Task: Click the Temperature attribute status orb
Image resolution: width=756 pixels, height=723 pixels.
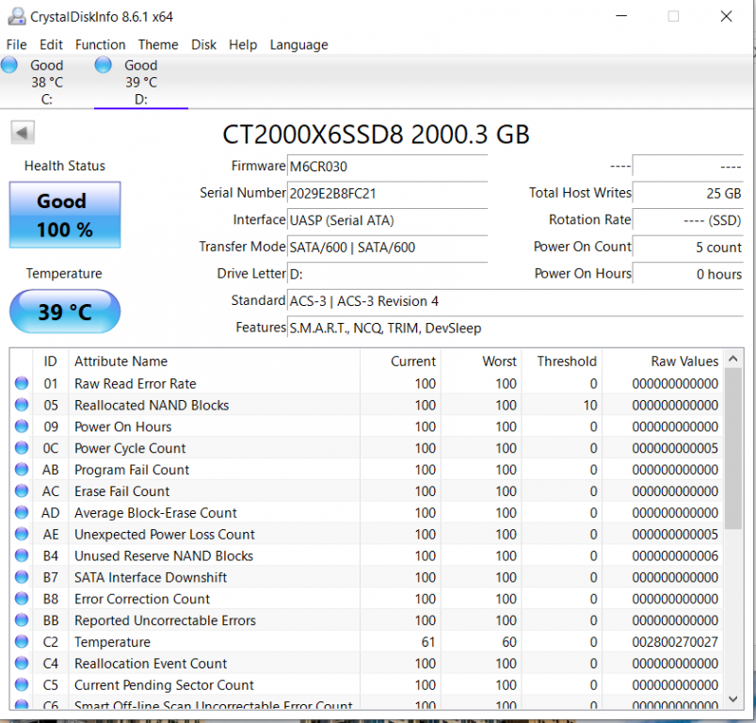Action: point(22,642)
